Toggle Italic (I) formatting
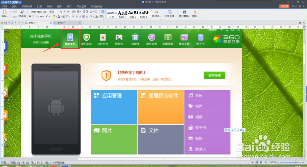This screenshot has width=307, height=167. click(x=33, y=17)
